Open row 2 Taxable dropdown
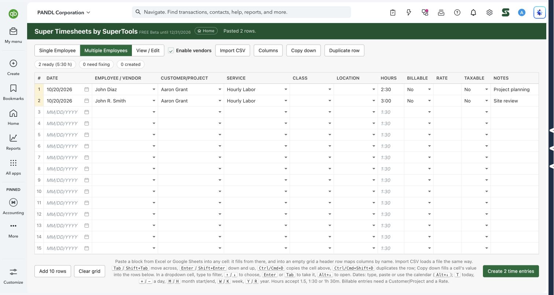Viewport: 554px width, 295px height. [x=487, y=101]
